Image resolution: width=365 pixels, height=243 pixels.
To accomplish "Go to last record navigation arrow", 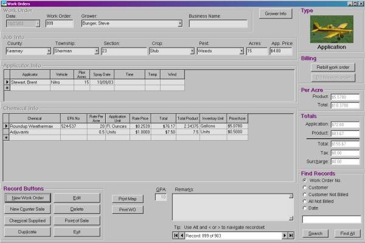I will tap(291, 236).
